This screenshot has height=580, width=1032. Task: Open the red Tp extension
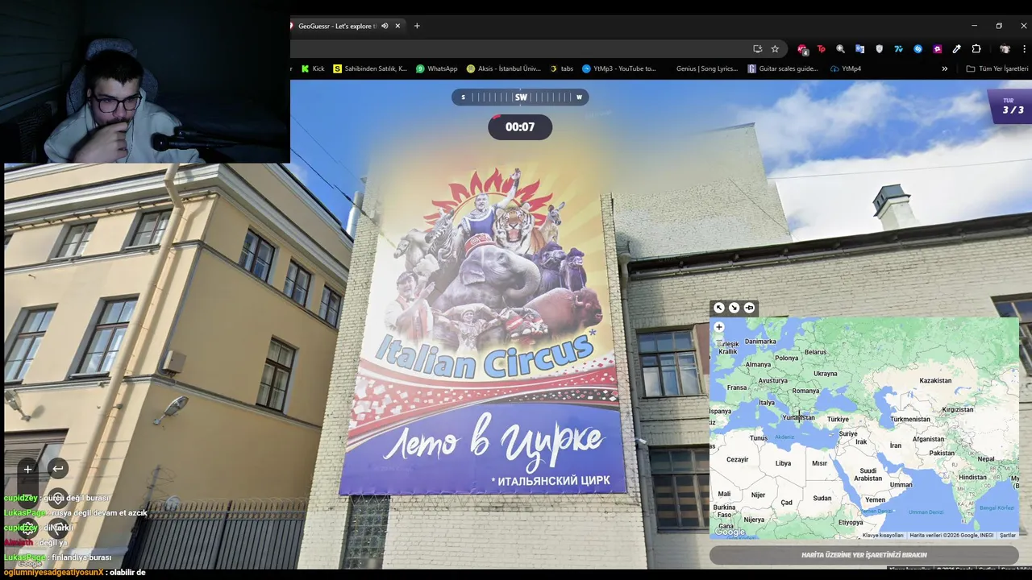pyautogui.click(x=822, y=49)
